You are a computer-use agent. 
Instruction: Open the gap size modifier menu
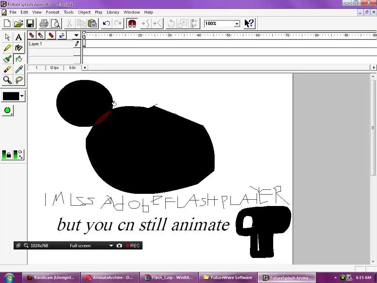(x=7, y=111)
